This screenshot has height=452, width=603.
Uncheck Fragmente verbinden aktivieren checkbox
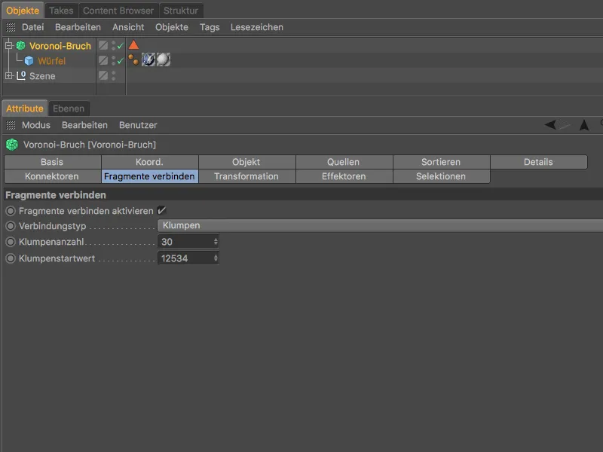[161, 210]
